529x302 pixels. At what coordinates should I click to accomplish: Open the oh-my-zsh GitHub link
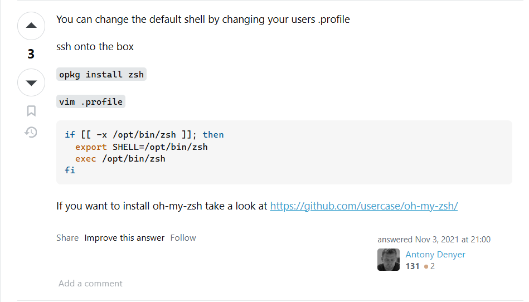click(364, 206)
